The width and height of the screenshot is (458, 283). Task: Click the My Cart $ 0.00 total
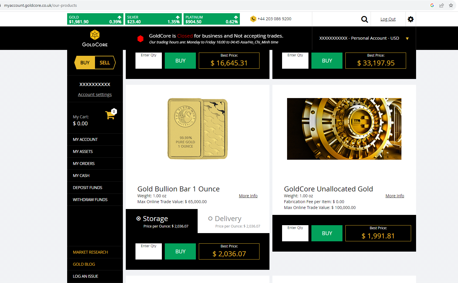(x=80, y=124)
